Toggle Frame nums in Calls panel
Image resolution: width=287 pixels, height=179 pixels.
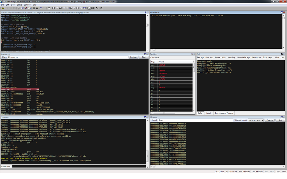[256, 57]
